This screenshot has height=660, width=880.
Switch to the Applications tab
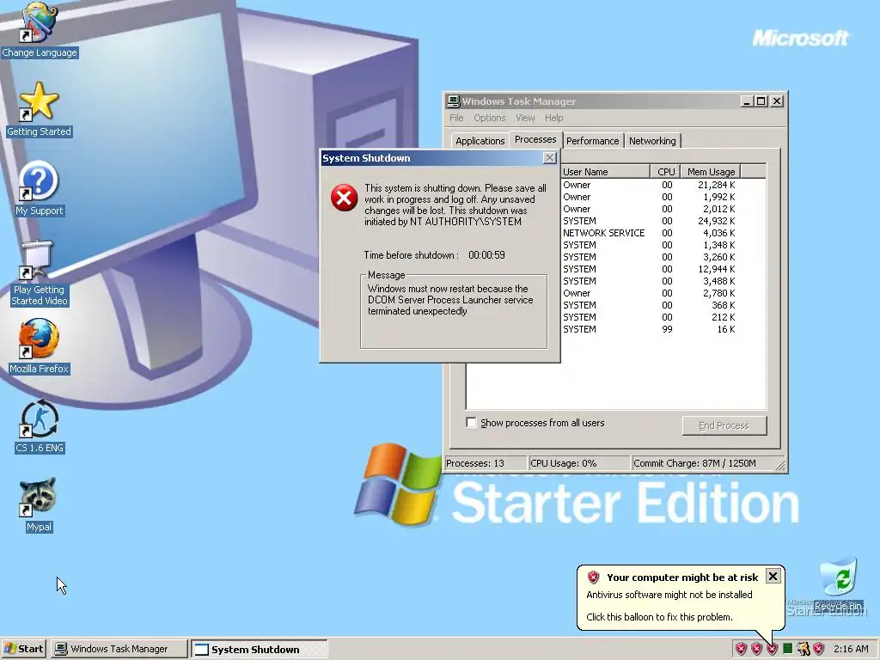tap(480, 141)
